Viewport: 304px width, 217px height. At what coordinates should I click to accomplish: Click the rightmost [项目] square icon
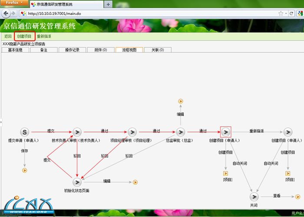tap(288, 174)
